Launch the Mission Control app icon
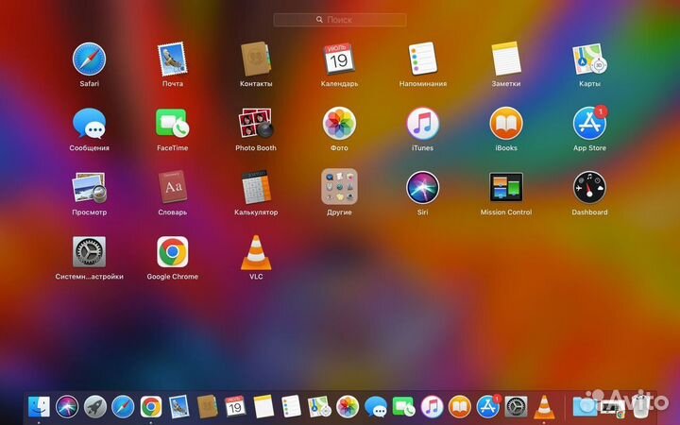The height and width of the screenshot is (425, 680). [506, 187]
